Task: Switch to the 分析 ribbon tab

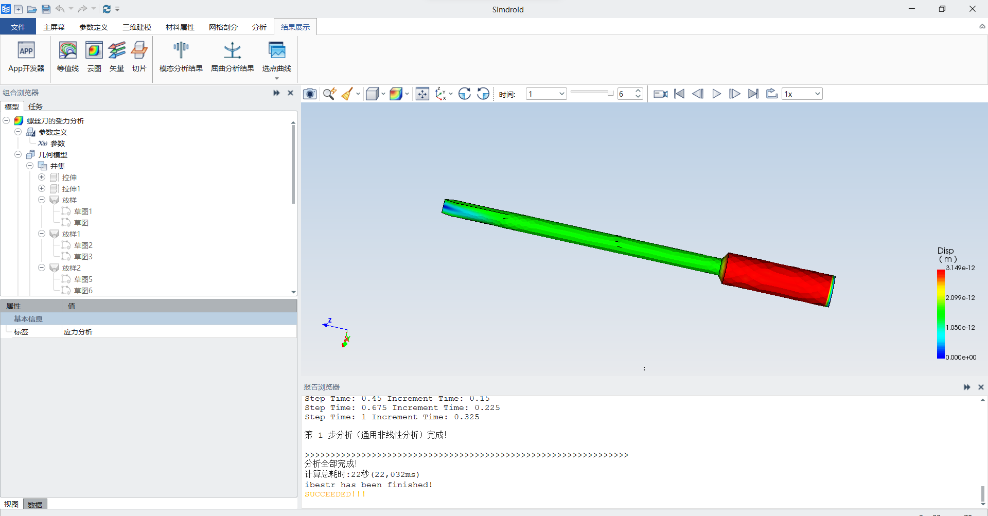Action: [259, 27]
